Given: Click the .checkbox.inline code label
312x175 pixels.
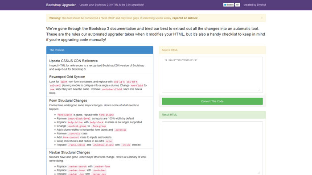Looking at the screenshot, I should click(103, 145).
